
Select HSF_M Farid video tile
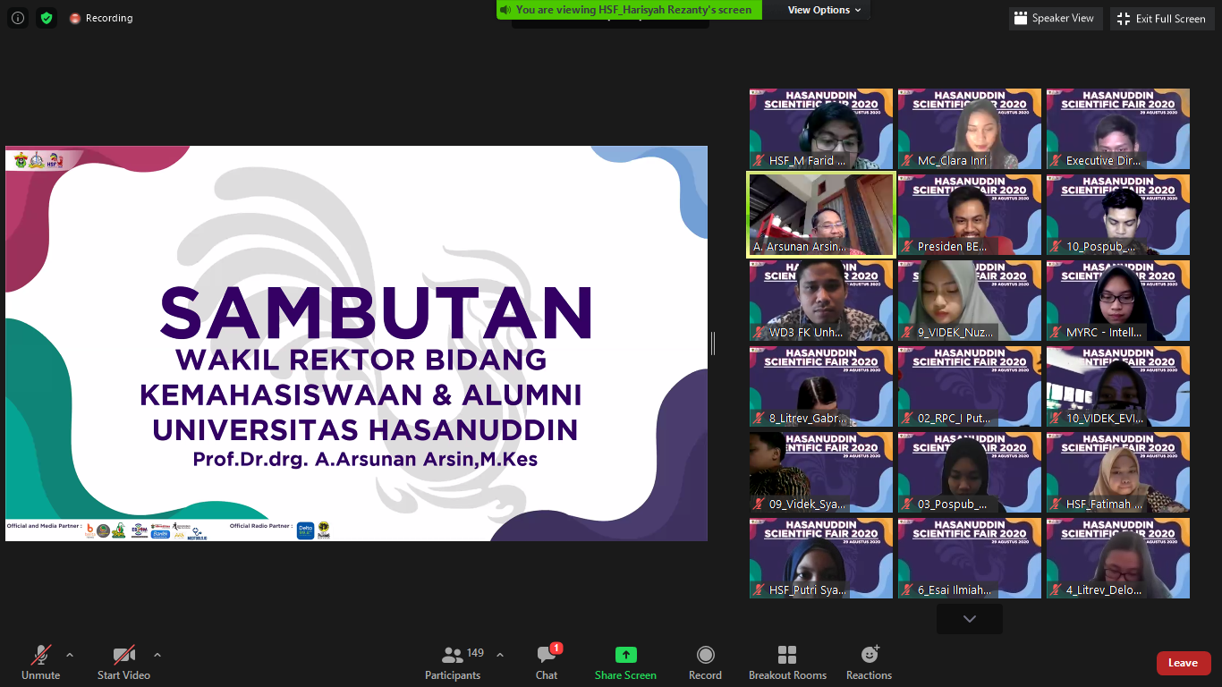click(x=821, y=129)
